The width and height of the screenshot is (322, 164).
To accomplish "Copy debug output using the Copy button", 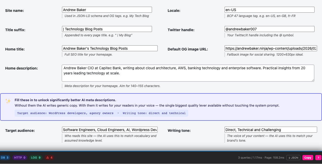I will coord(308,158).
